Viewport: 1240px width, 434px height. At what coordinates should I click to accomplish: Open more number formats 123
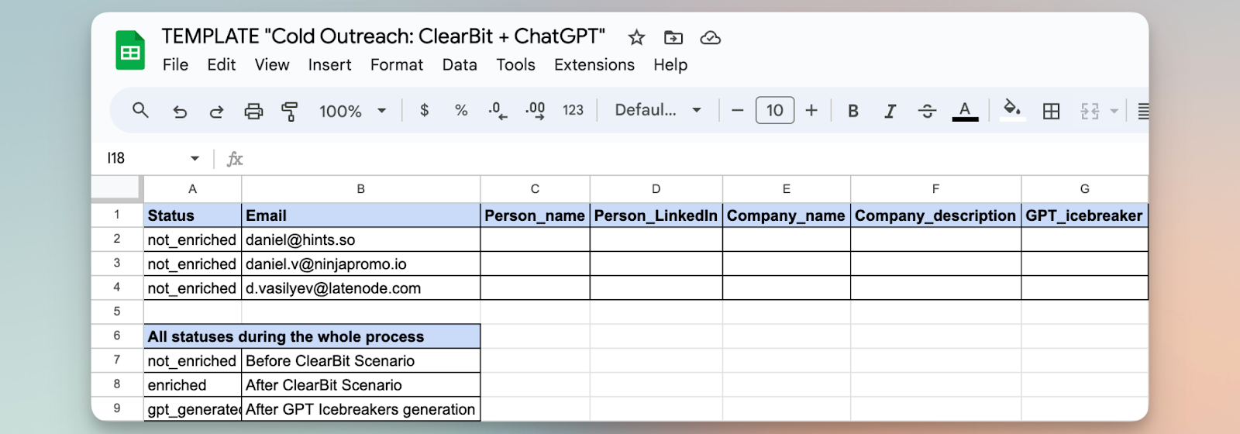click(573, 110)
